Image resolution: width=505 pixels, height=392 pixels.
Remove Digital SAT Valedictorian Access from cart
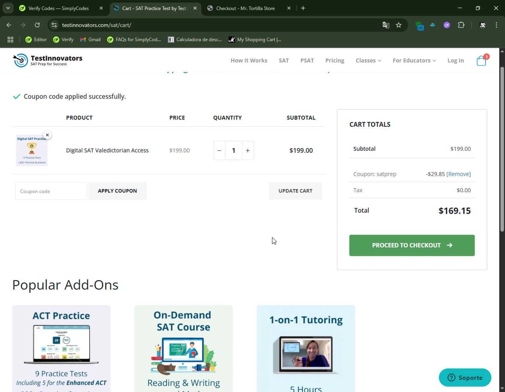click(47, 135)
